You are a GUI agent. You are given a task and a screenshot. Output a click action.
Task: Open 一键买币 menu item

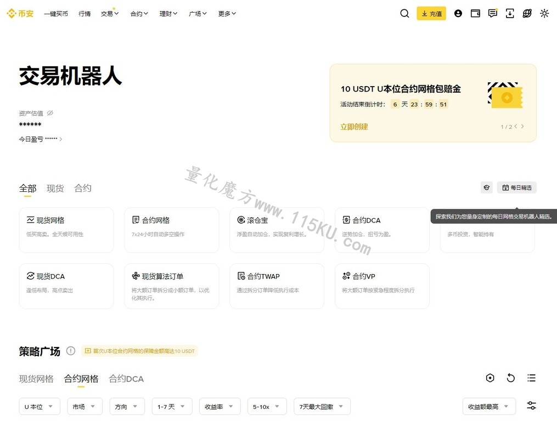click(56, 14)
